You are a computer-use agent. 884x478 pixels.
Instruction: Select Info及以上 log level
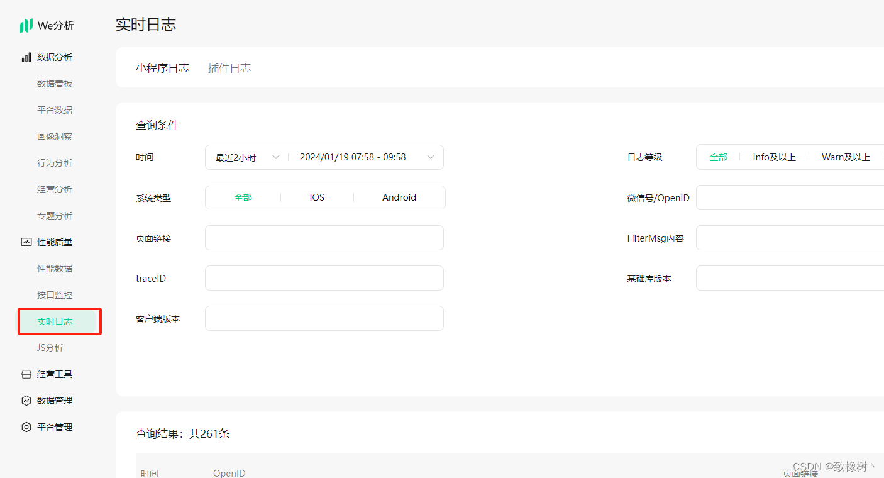click(x=774, y=157)
